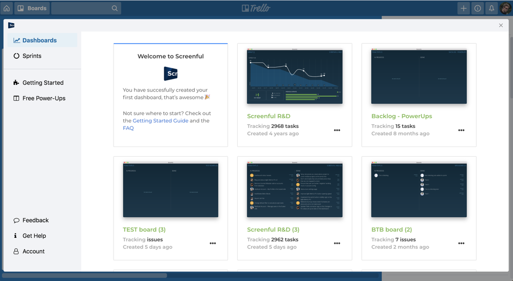Screen dimensions: 513x281
Task: Open the Screenful R&D title link
Action: (x=269, y=116)
